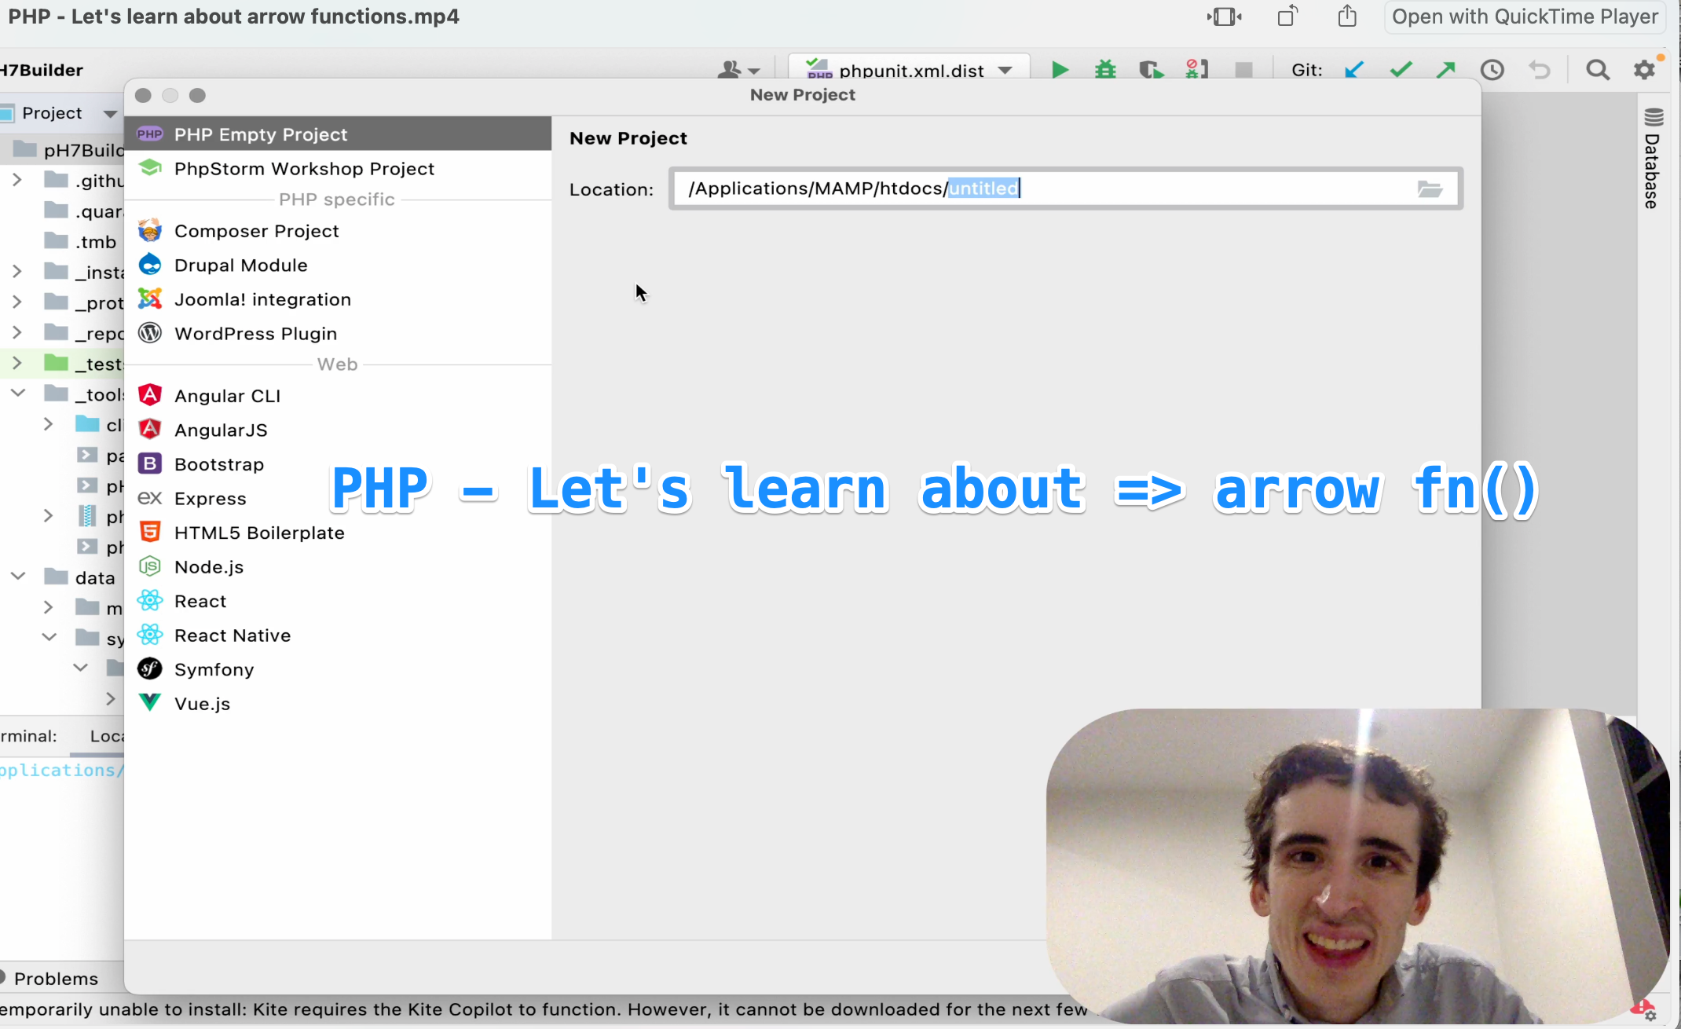
Task: Open the user account icon dropdown
Action: 738,71
